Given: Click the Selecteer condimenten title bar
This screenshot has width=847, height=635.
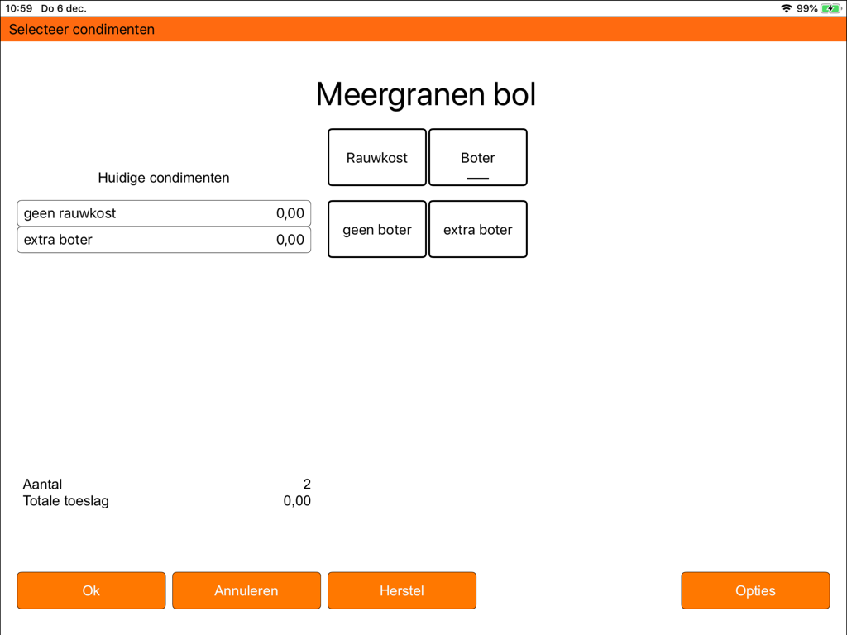Looking at the screenshot, I should click(80, 29).
